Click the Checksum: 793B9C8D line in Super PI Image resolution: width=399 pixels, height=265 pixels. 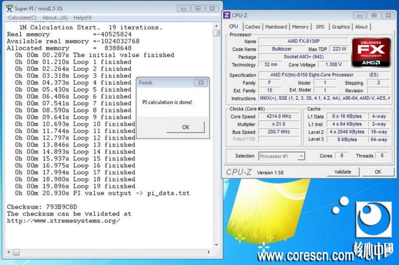[x=42, y=207]
